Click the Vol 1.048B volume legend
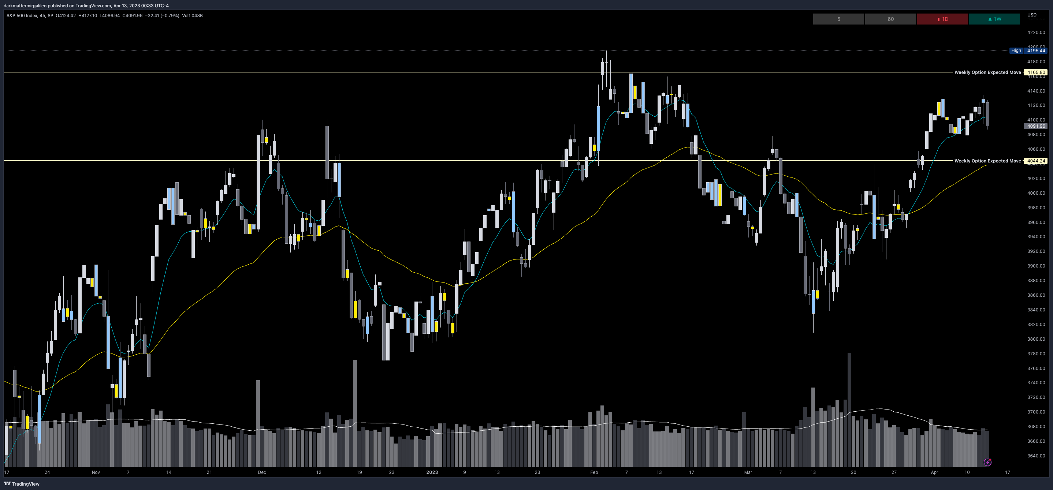This screenshot has width=1053, height=490. click(x=192, y=15)
